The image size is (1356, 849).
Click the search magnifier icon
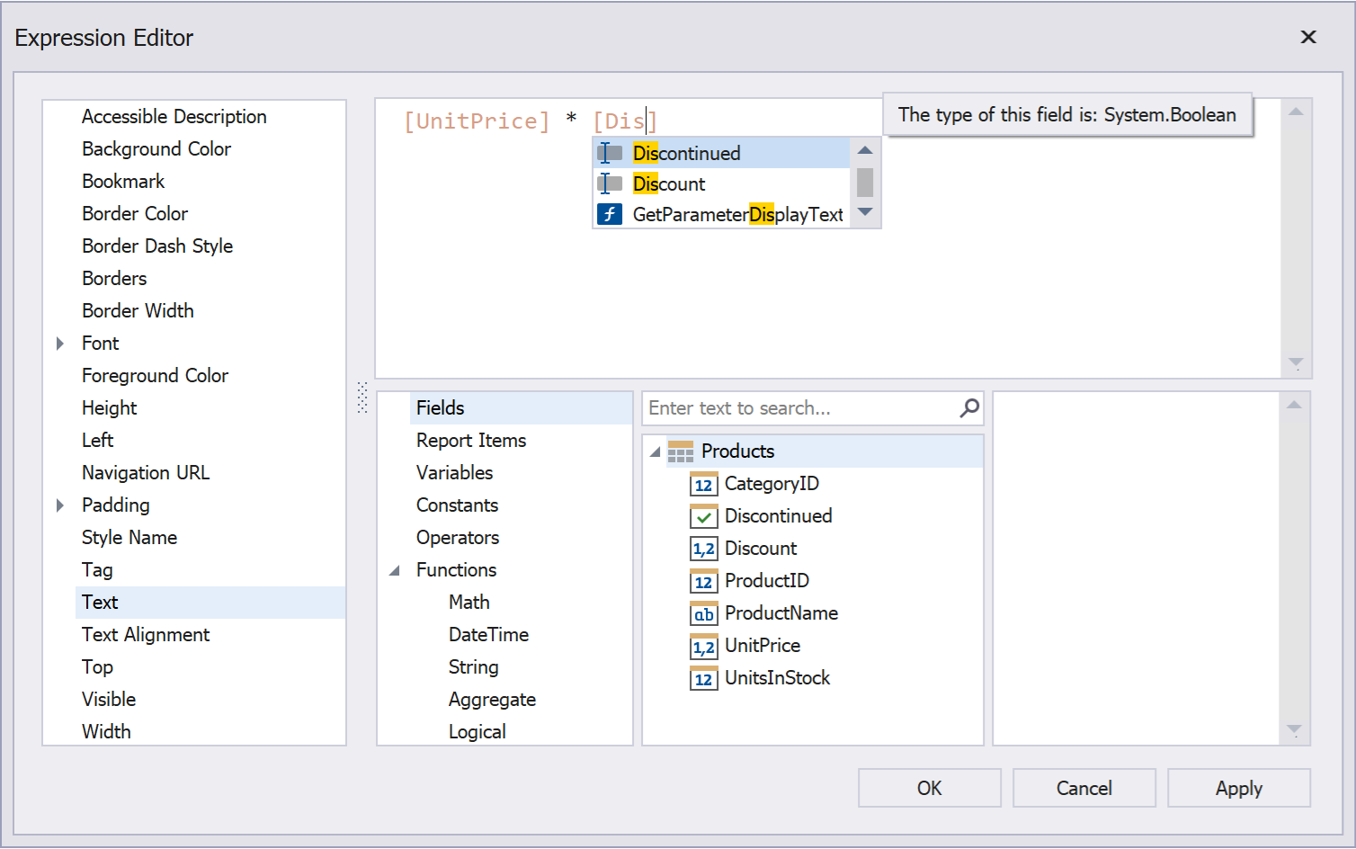click(969, 408)
